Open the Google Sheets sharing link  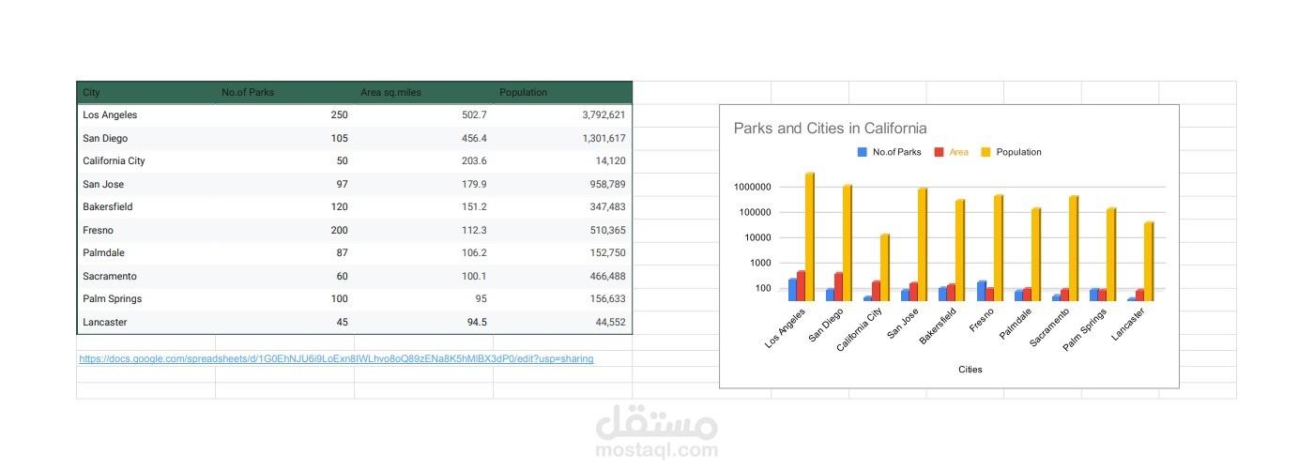click(336, 358)
